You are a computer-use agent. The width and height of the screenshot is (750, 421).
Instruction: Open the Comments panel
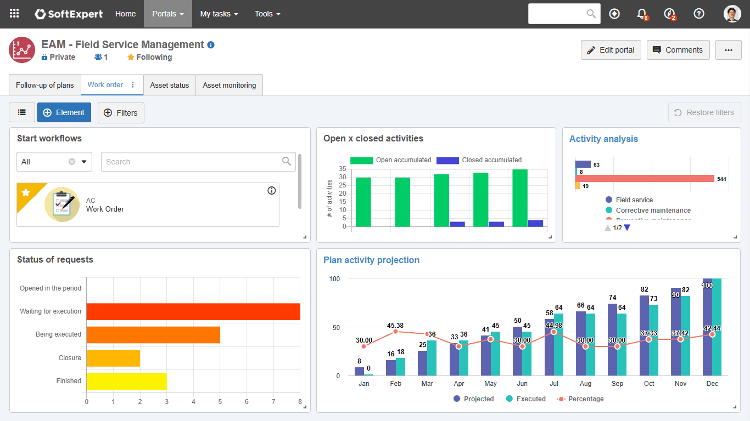click(678, 49)
